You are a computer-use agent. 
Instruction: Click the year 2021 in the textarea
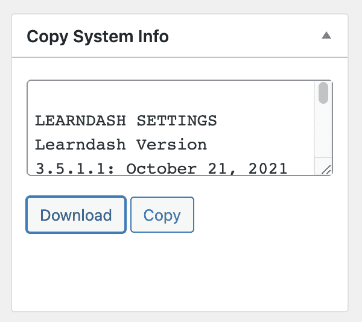(x=268, y=169)
